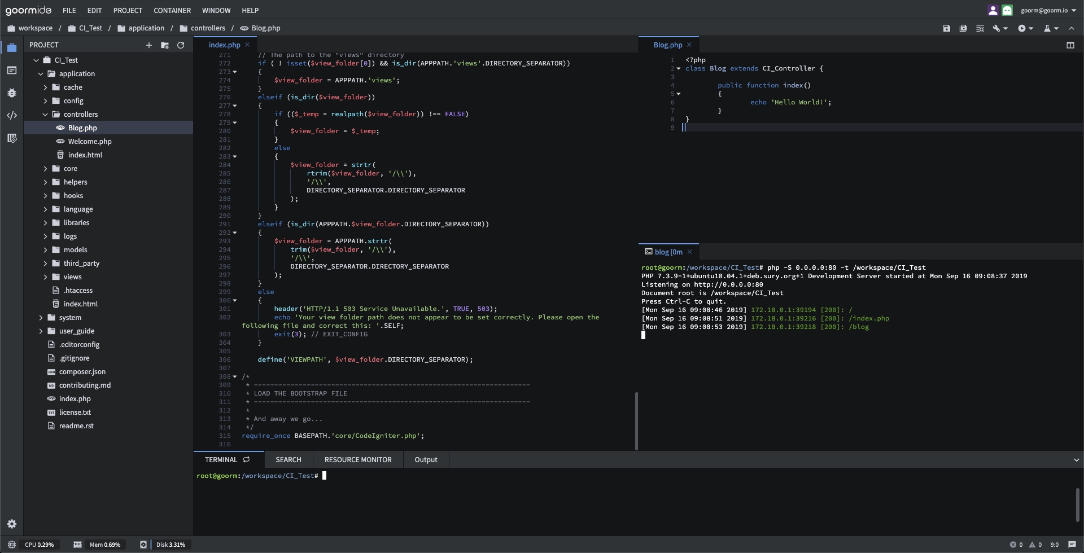Open the CONTAINER menu
This screenshot has width=1084, height=553.
pos(172,10)
